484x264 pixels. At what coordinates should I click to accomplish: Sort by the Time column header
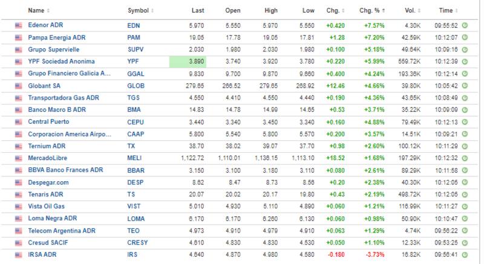448,10
